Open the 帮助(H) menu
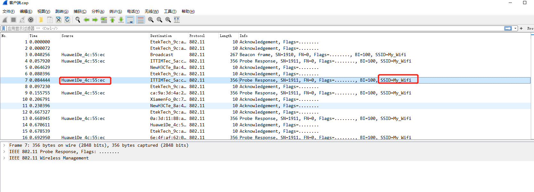534x192 pixels. (x=188, y=11)
